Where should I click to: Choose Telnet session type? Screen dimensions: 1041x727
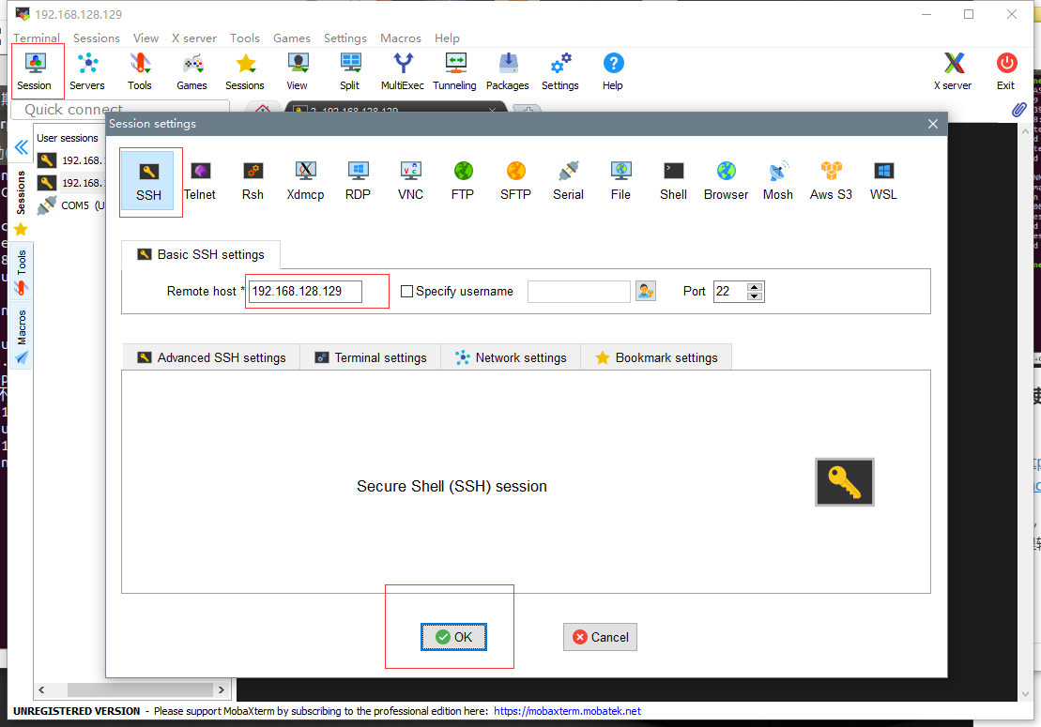[x=200, y=180]
